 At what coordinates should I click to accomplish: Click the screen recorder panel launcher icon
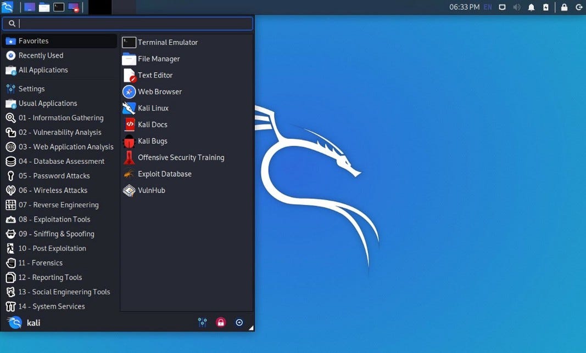click(74, 7)
